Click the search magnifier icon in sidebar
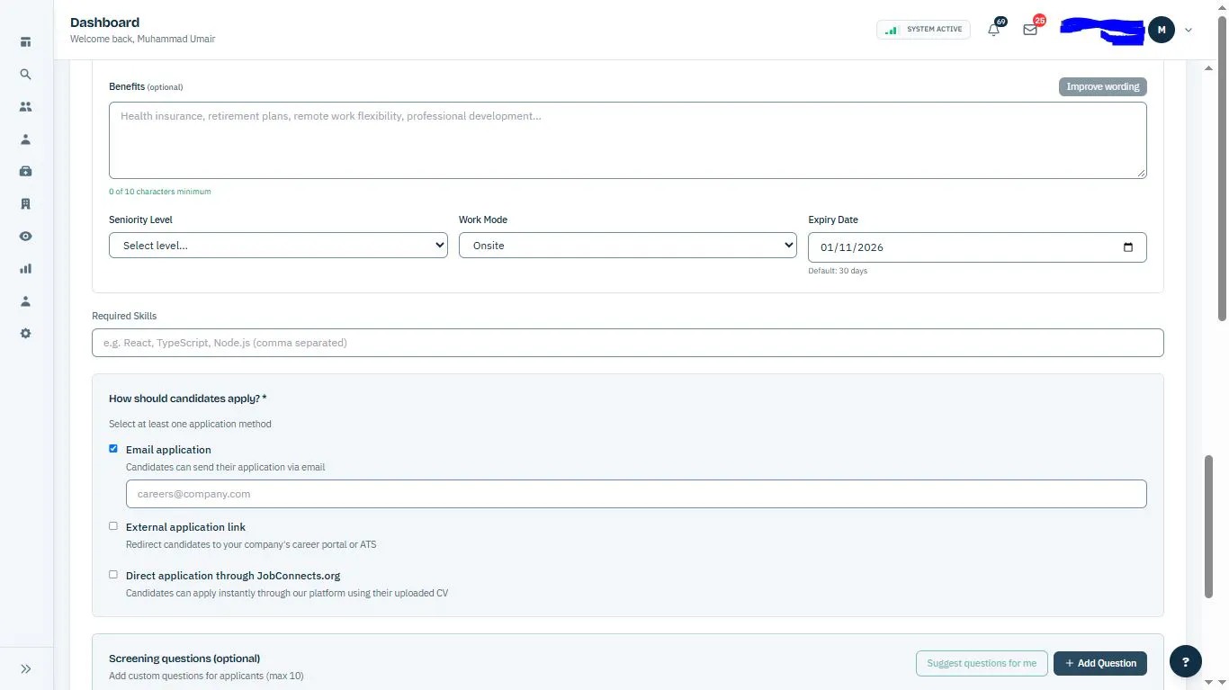This screenshot has height=690, width=1229. (25, 75)
